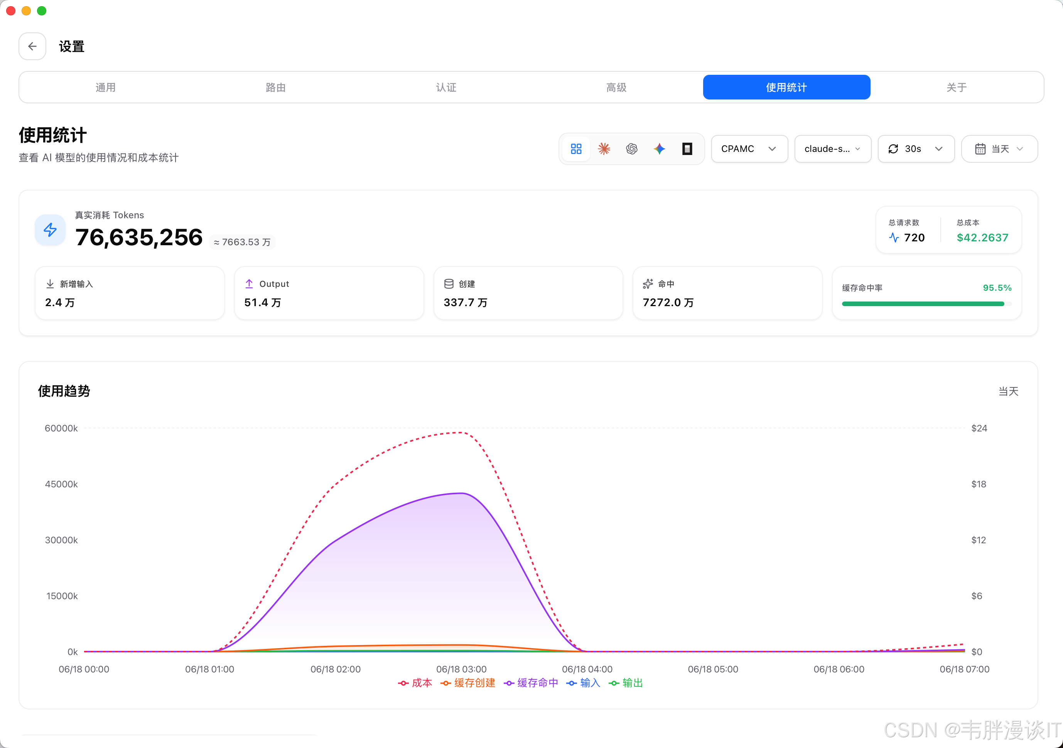Toggle the 输入 legend series
Image resolution: width=1063 pixels, height=748 pixels.
[x=583, y=683]
